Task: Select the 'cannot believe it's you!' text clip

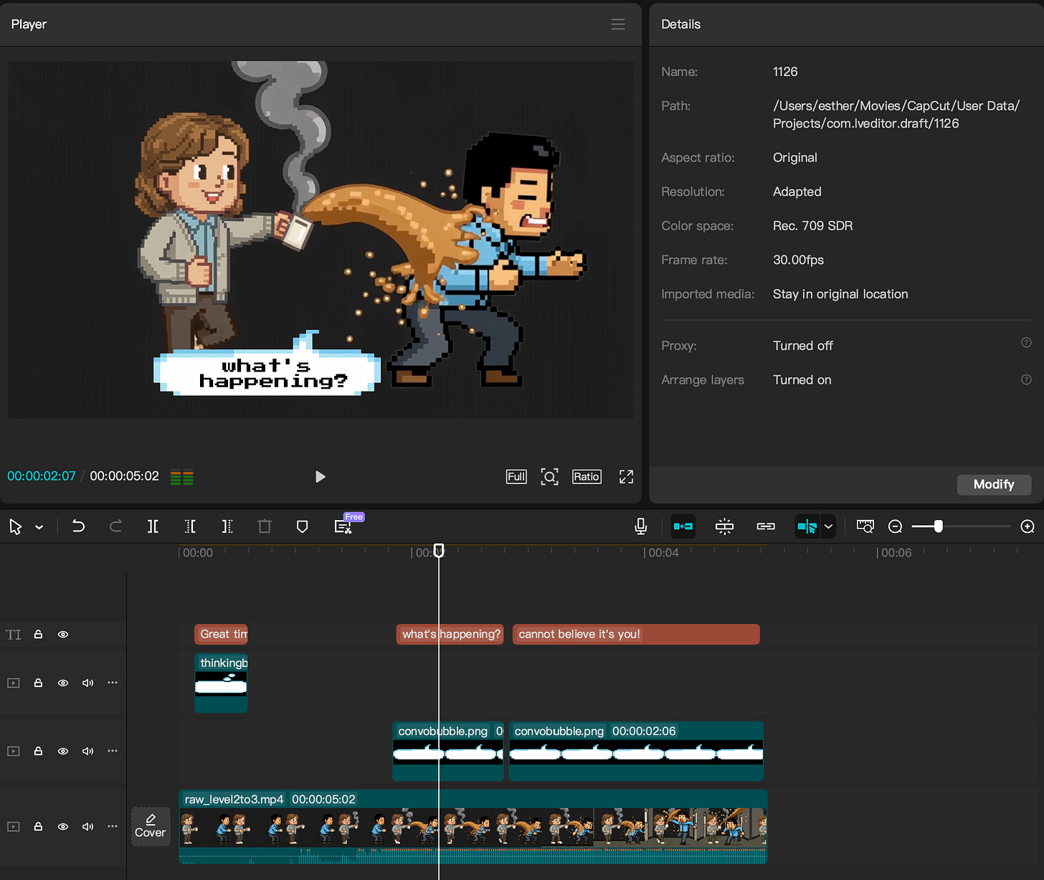Action: click(x=635, y=635)
